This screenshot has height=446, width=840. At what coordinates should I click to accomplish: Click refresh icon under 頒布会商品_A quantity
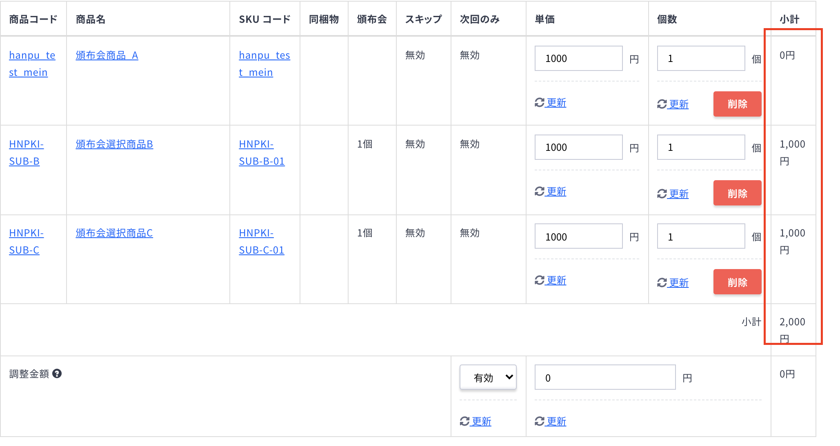click(x=662, y=104)
